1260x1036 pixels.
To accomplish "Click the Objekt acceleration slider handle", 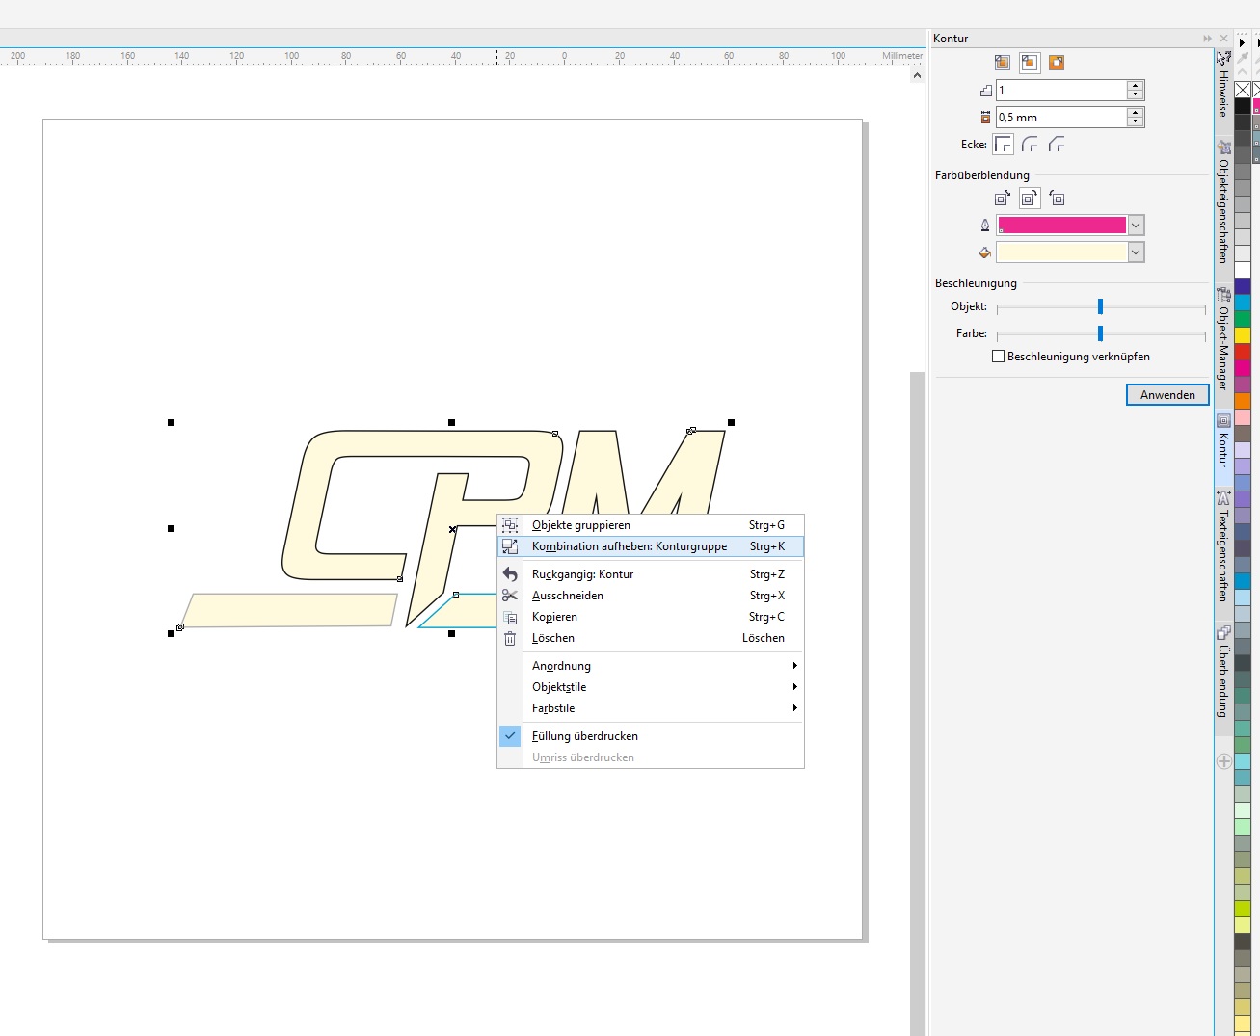I will 1100,306.
